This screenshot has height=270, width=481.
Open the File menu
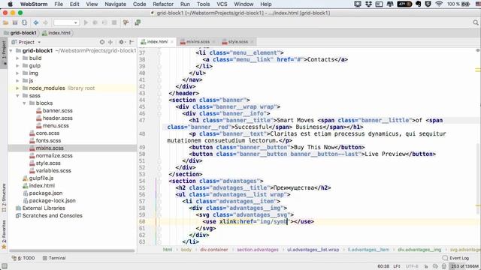point(59,4)
